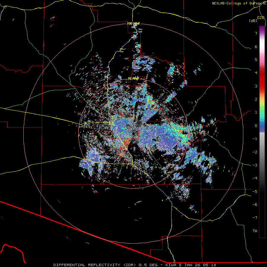Click the 50 NMI range ring label

[x=133, y=79]
